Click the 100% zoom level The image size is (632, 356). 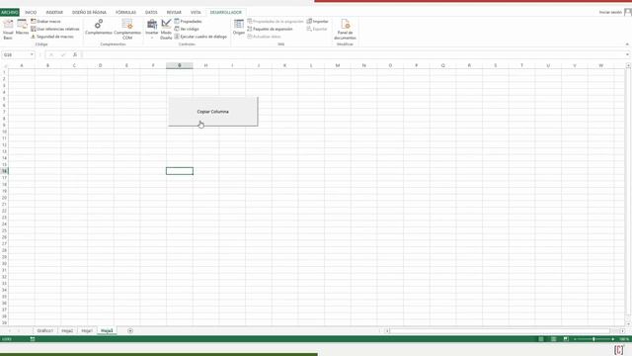pyautogui.click(x=624, y=339)
